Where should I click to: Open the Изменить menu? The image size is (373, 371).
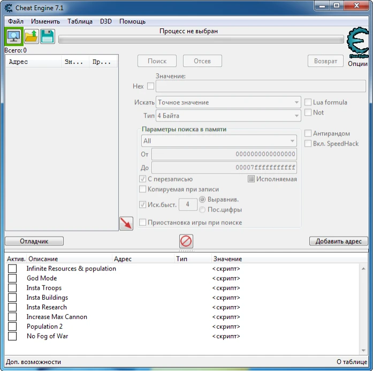click(45, 21)
